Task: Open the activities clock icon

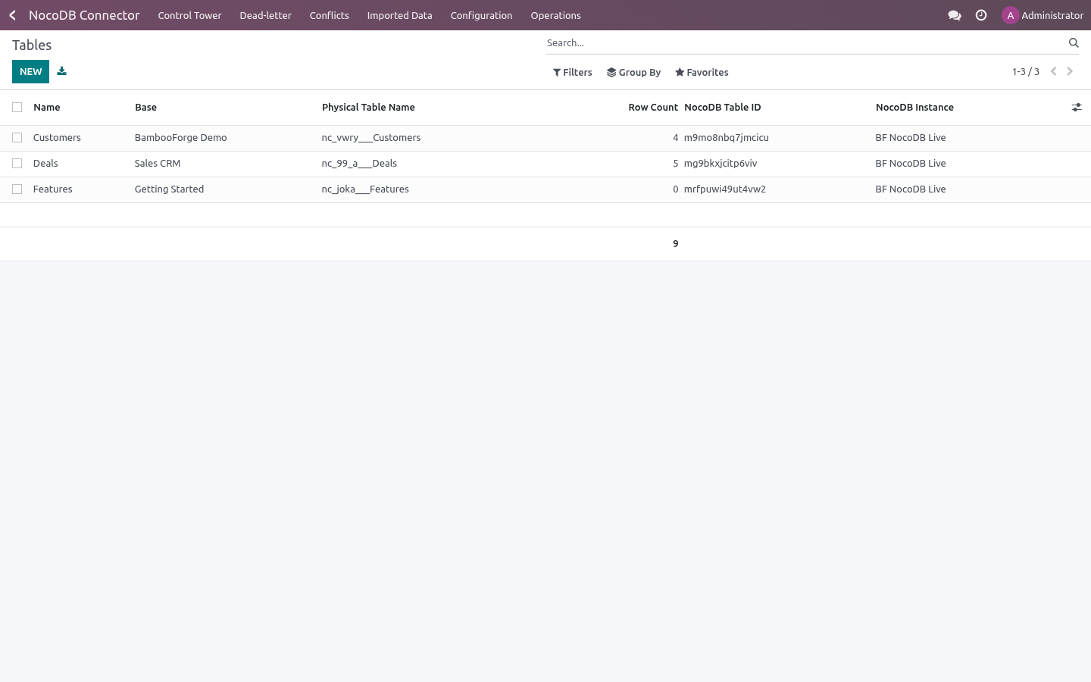Action: coord(981,15)
